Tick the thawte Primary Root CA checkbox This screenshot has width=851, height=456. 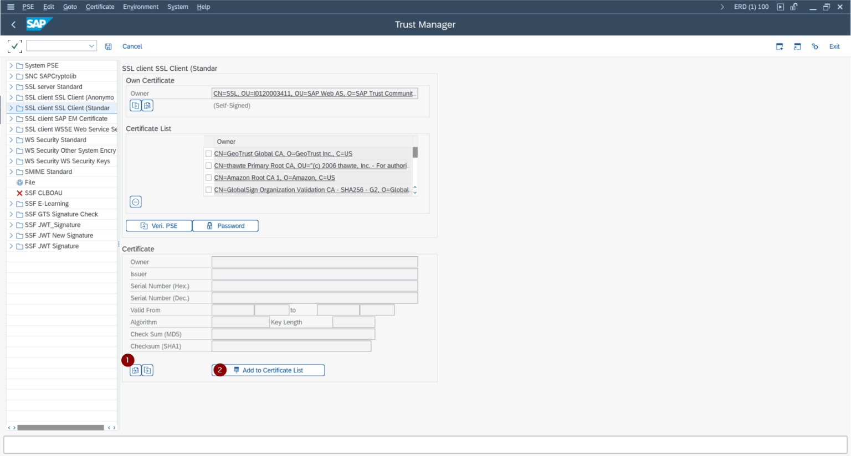click(209, 165)
